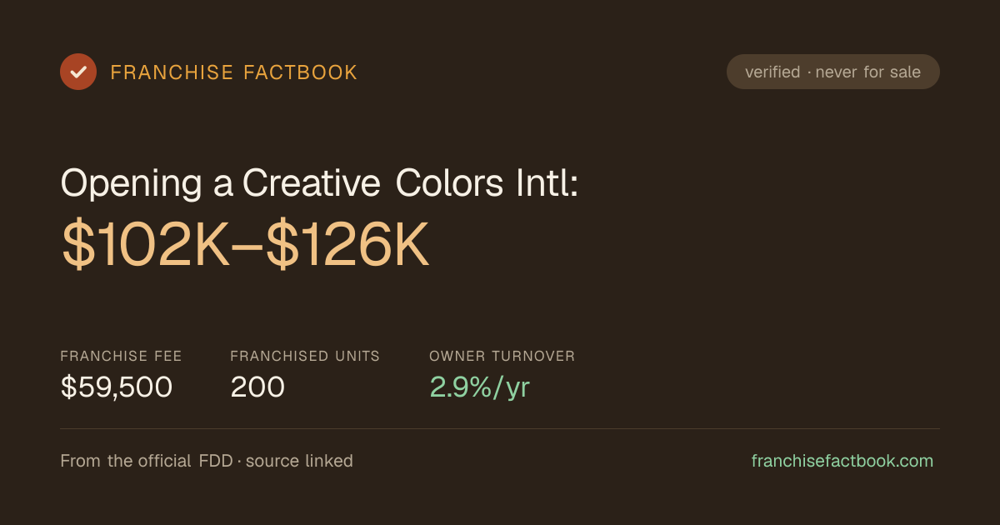The height and width of the screenshot is (525, 1000).
Task: Click the never for sale phrase
Action: 868,72
